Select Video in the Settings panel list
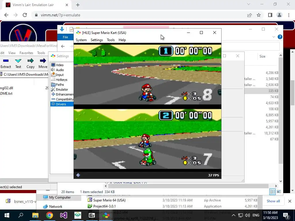 coord(59,65)
